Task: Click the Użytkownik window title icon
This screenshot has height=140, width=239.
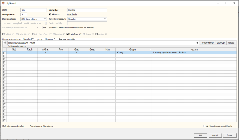Action: pos(3,3)
